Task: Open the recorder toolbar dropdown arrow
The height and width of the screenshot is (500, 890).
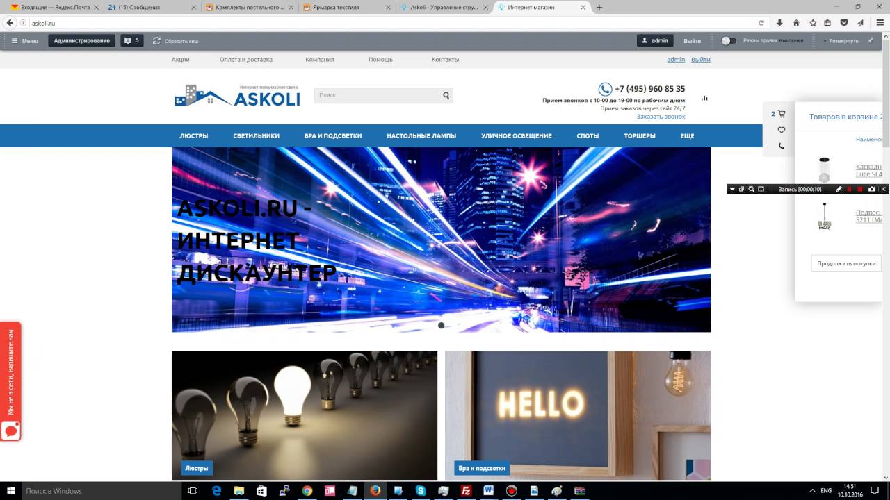Action: 732,189
